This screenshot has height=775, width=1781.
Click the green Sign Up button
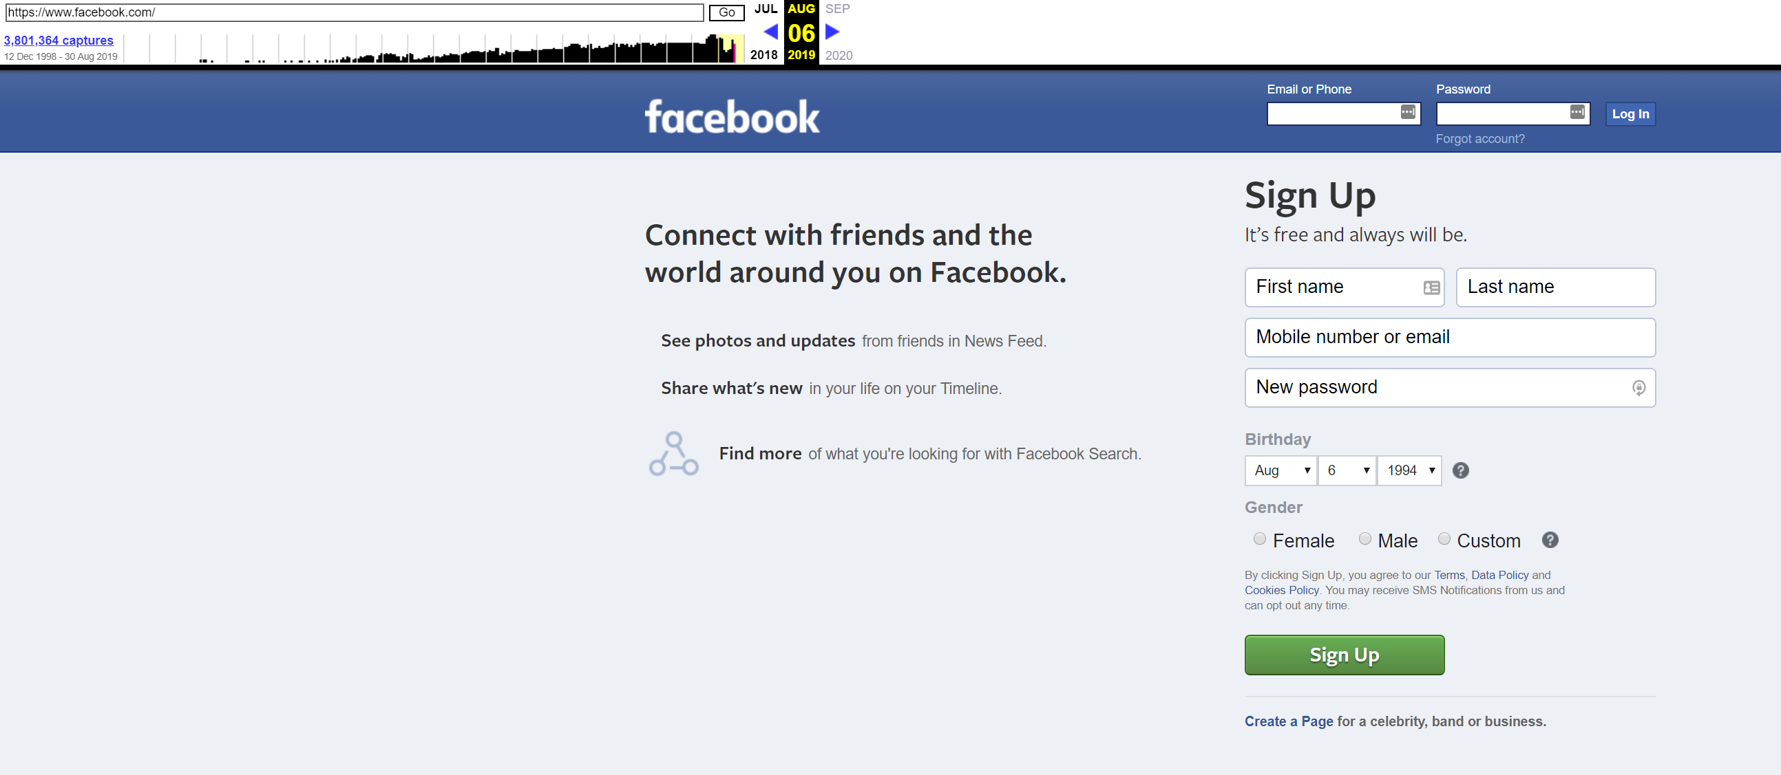click(1344, 655)
